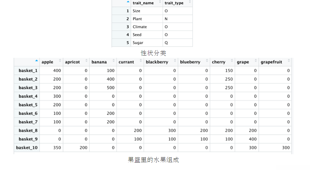
Task: Click trait type 'Q' in Sugar row
Action: pyautogui.click(x=166, y=43)
